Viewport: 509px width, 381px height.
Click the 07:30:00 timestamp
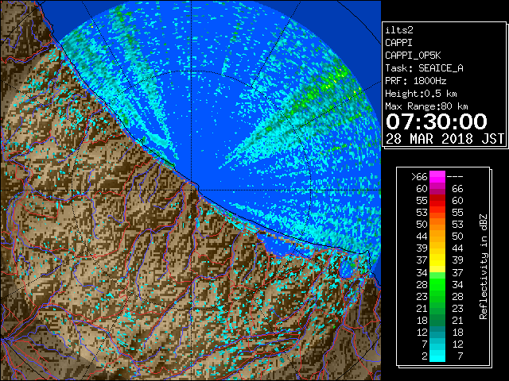(x=437, y=121)
